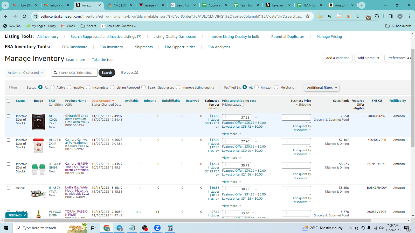Expand Add quantity discounts for Ghirardelli row

click(x=302, y=128)
